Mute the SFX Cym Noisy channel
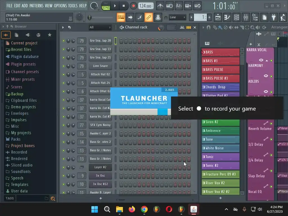The width and height of the screenshot is (288, 216). click(64, 125)
